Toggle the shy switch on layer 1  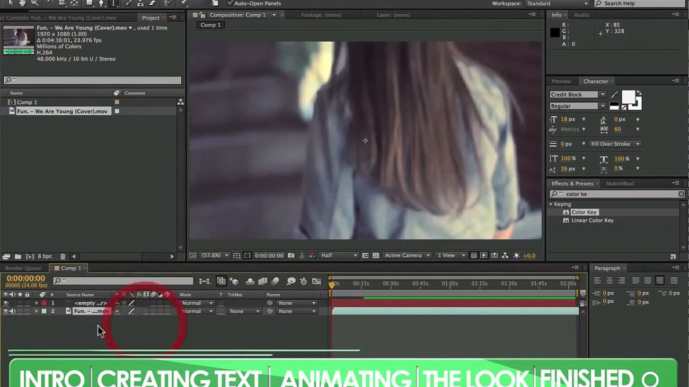coord(117,303)
